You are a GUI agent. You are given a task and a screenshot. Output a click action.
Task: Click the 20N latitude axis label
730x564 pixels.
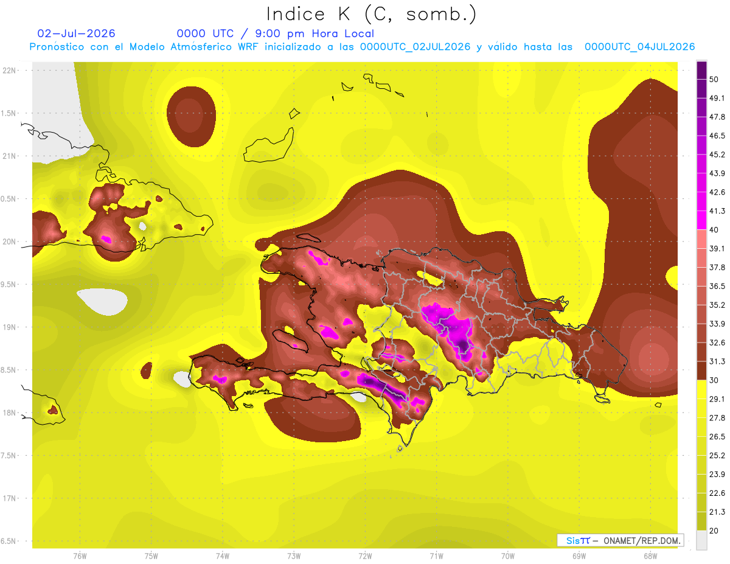[x=9, y=242]
